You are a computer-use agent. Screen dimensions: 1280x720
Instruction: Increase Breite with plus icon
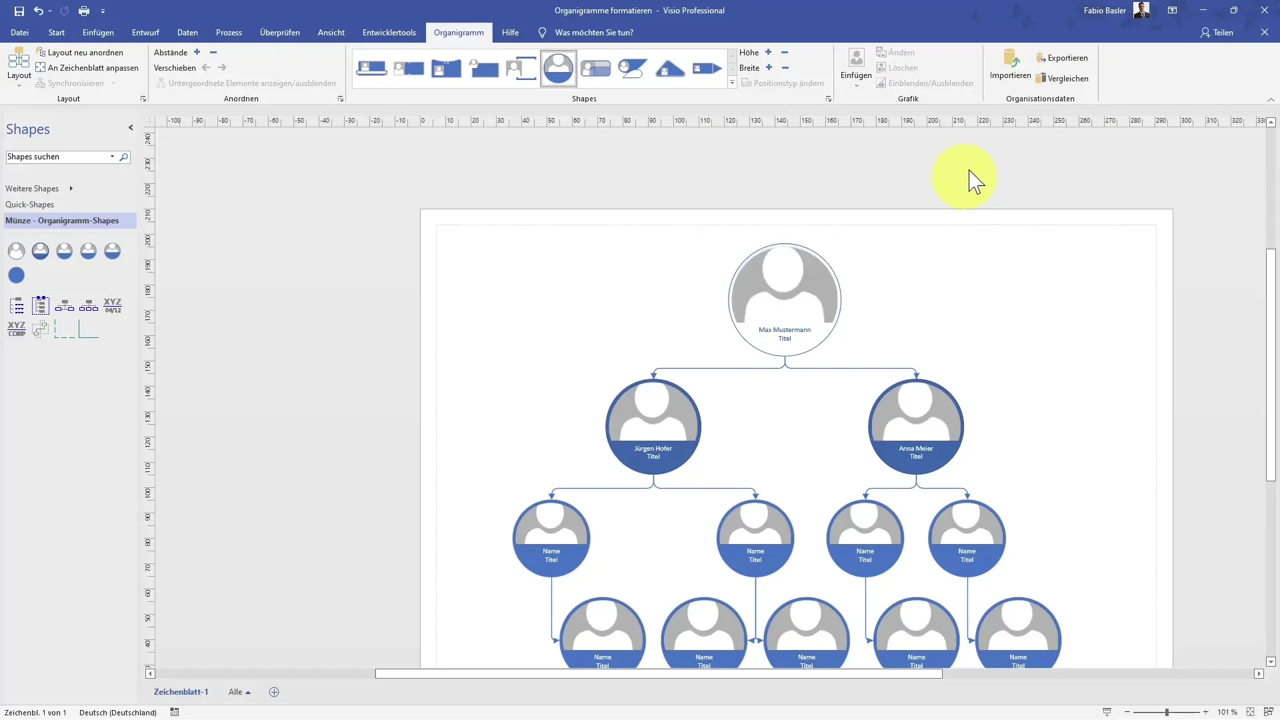tap(769, 67)
